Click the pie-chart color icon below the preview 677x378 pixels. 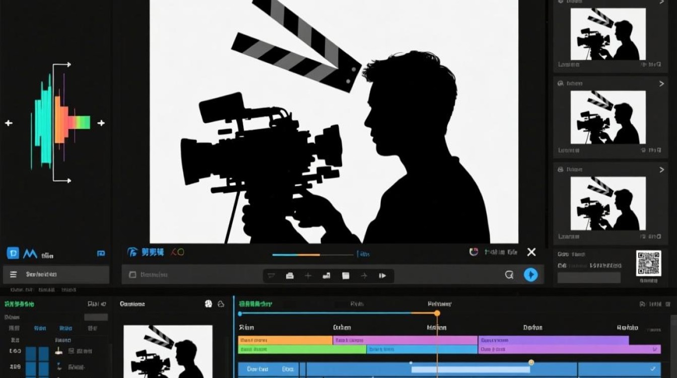click(473, 252)
